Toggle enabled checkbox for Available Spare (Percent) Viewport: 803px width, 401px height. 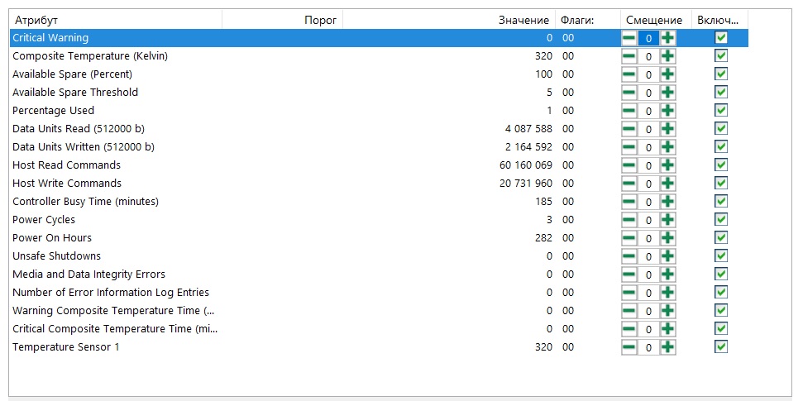[721, 74]
